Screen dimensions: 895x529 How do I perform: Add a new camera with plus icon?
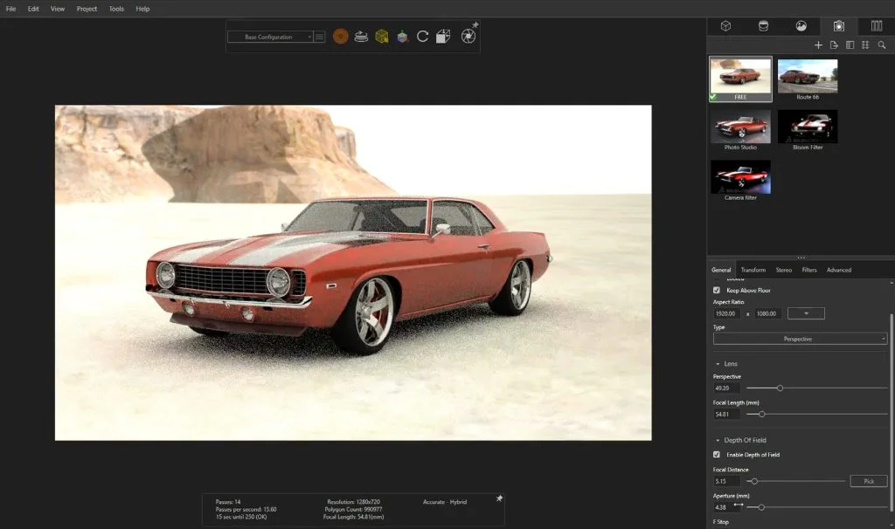click(818, 45)
